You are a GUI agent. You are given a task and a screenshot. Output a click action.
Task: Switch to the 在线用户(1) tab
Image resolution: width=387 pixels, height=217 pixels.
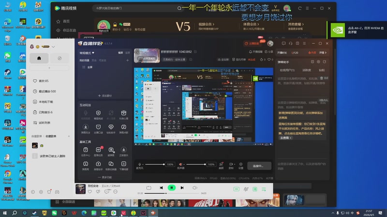287,70
